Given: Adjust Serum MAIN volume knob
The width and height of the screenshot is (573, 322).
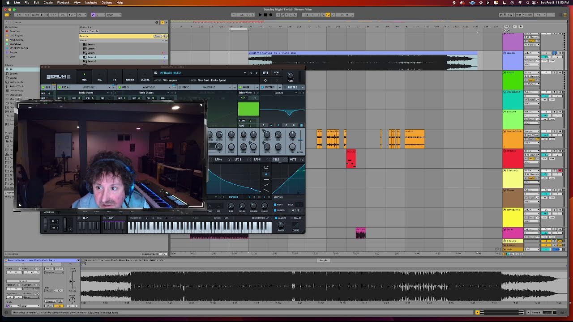Looking at the screenshot, I should [x=290, y=75].
